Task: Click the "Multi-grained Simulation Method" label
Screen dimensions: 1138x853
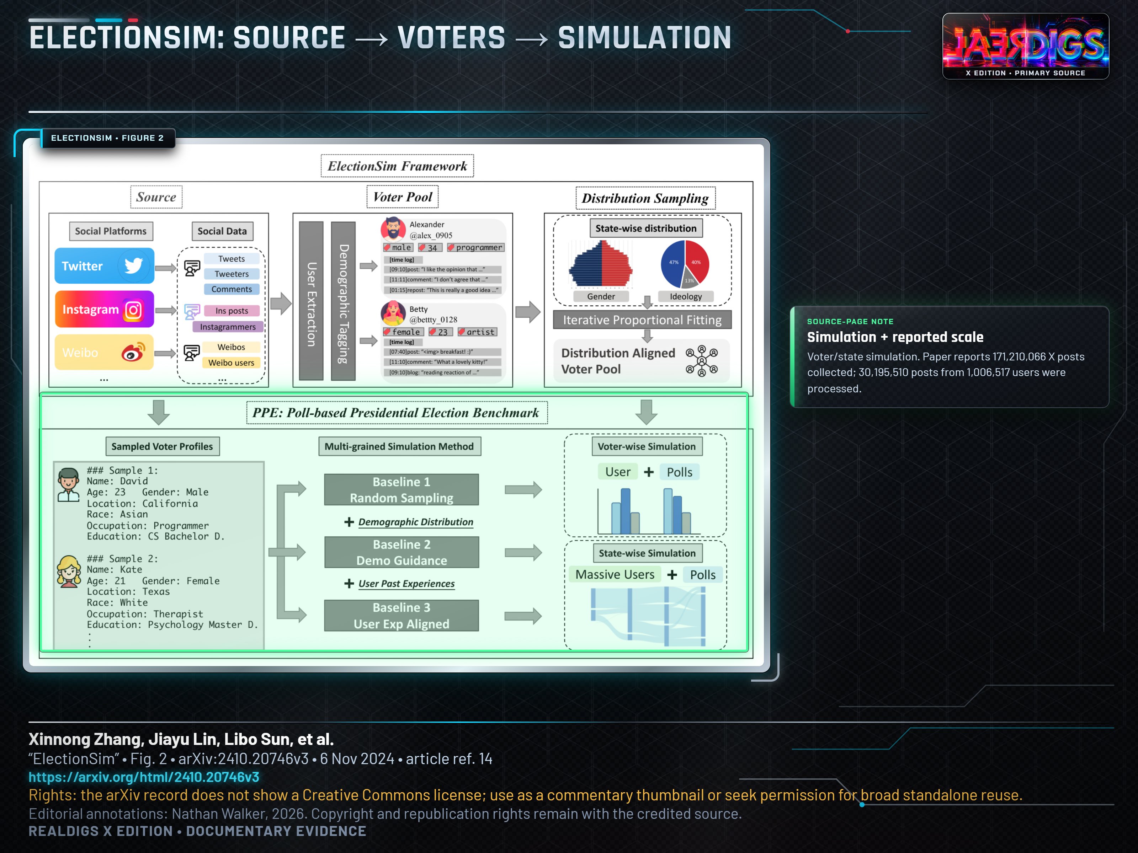Action: point(399,446)
